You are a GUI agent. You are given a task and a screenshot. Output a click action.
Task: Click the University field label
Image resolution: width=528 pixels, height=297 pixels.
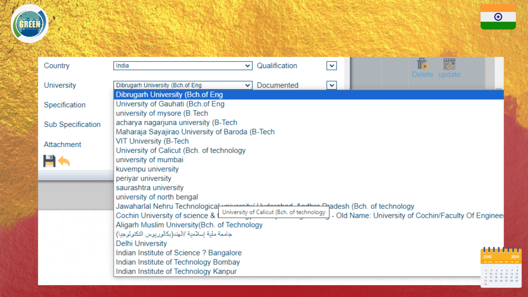click(x=60, y=85)
